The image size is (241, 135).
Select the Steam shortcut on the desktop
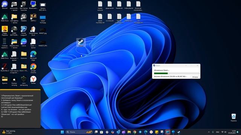click(81, 42)
